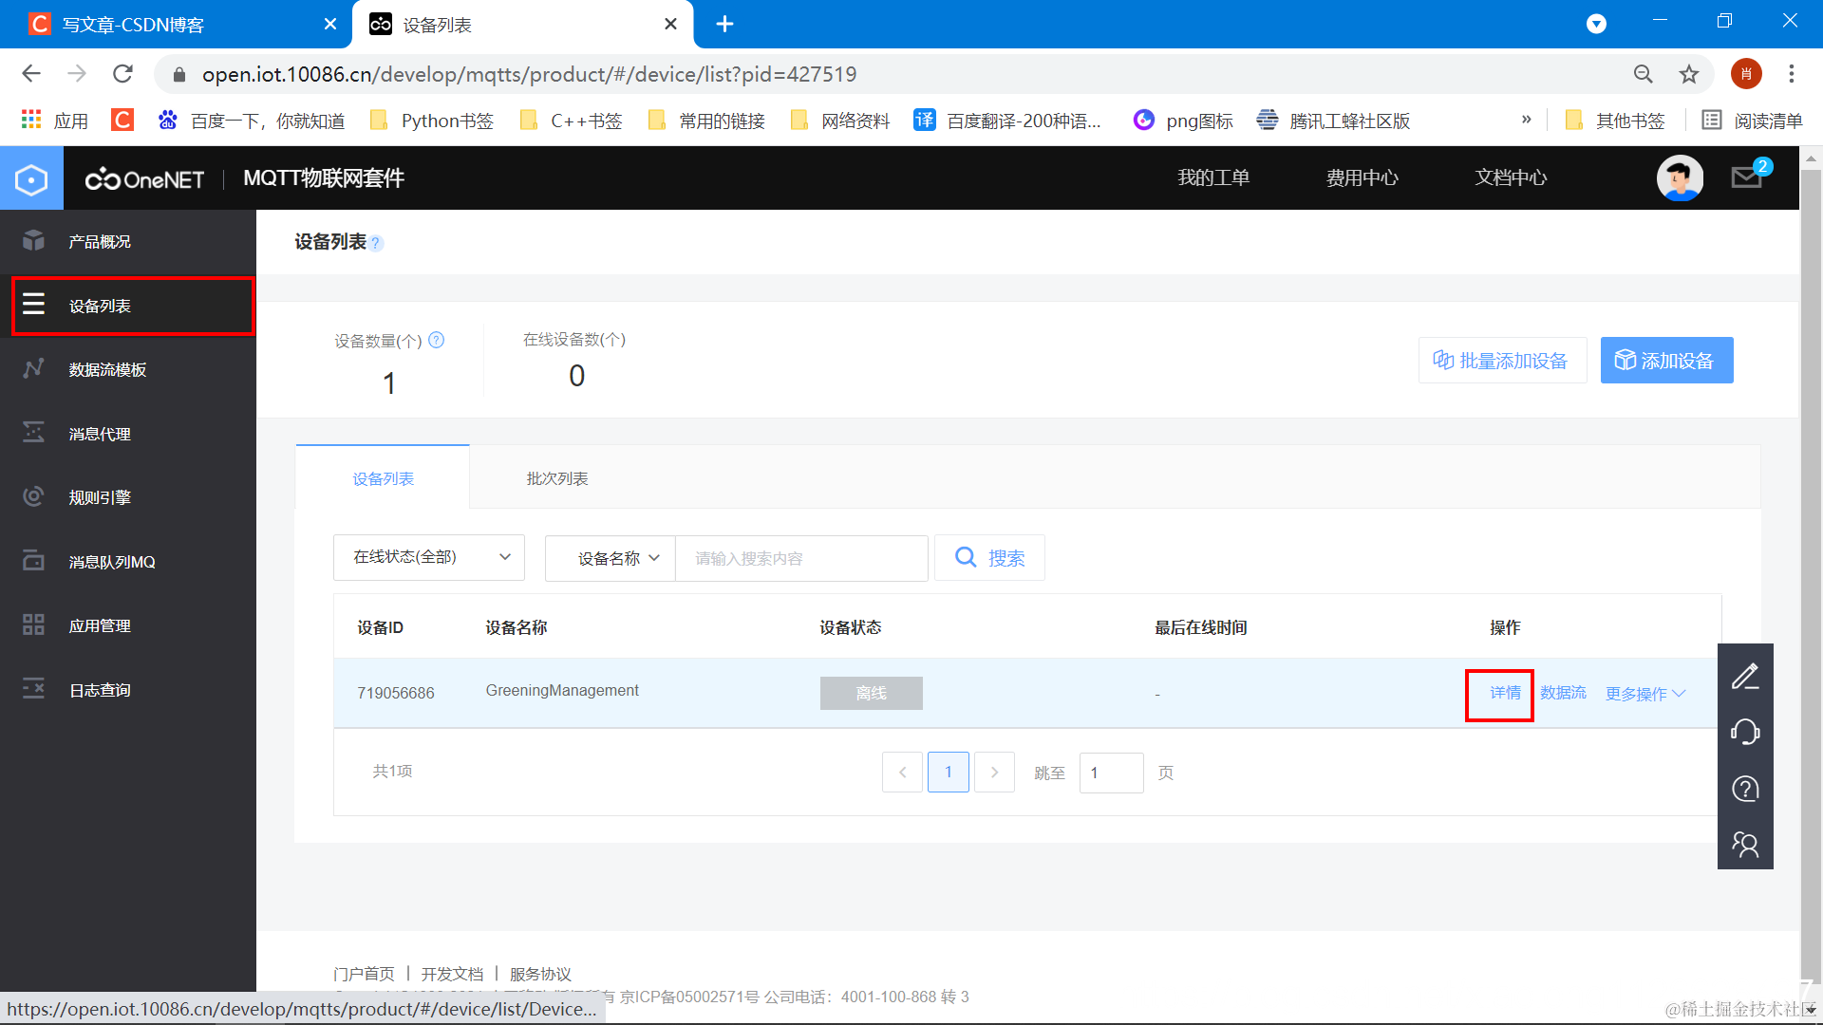The height and width of the screenshot is (1025, 1823).
Task: Click the 搜索 button
Action: click(989, 558)
